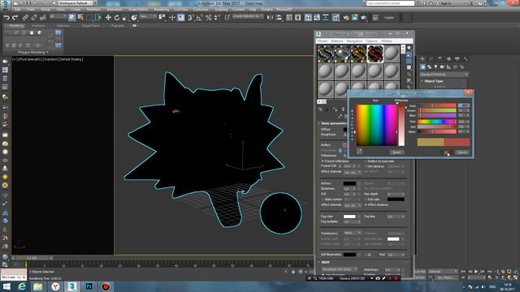This screenshot has height=292, width=520.
Task: Click the white Fog color swatch
Action: 349,217
